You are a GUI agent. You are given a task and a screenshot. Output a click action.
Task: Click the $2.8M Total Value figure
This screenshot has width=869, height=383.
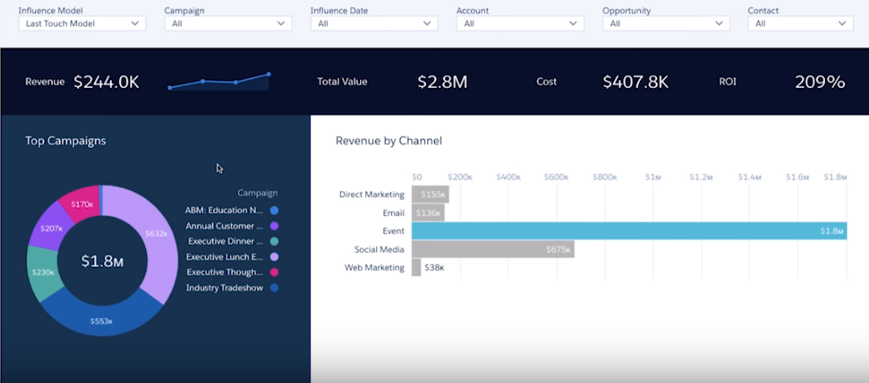click(x=442, y=82)
